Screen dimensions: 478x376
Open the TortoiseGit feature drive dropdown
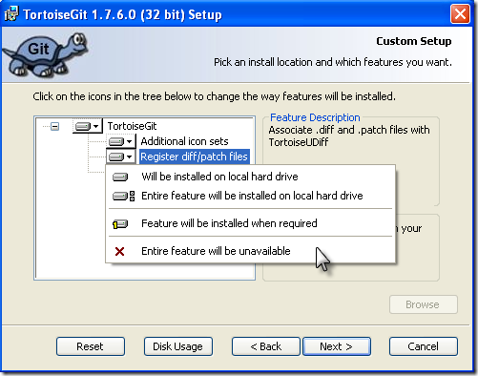[x=87, y=126]
